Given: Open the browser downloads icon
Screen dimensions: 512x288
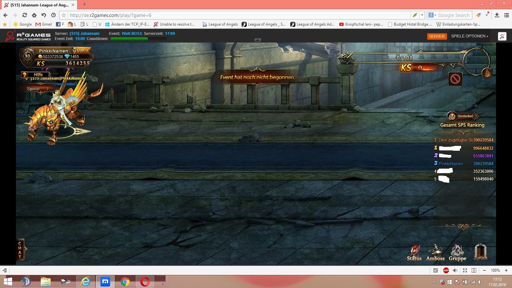Looking at the screenshot, I should 497,15.
